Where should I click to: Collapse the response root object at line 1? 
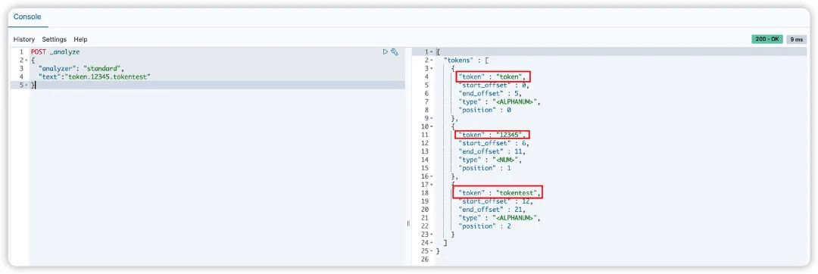click(x=432, y=51)
